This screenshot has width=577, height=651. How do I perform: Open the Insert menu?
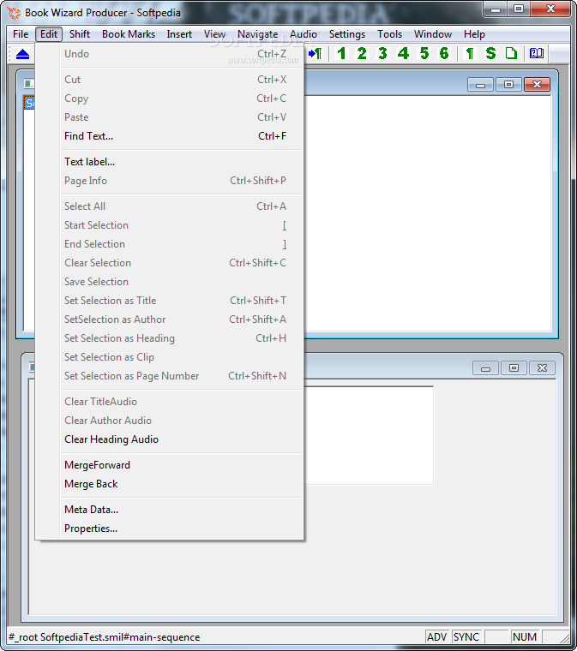[x=179, y=34]
